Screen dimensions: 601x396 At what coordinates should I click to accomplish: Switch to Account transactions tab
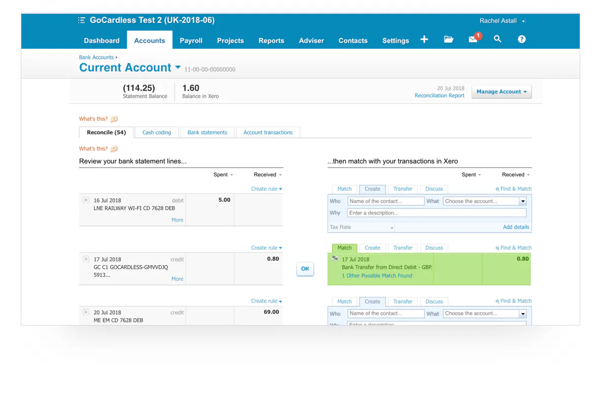pyautogui.click(x=268, y=132)
